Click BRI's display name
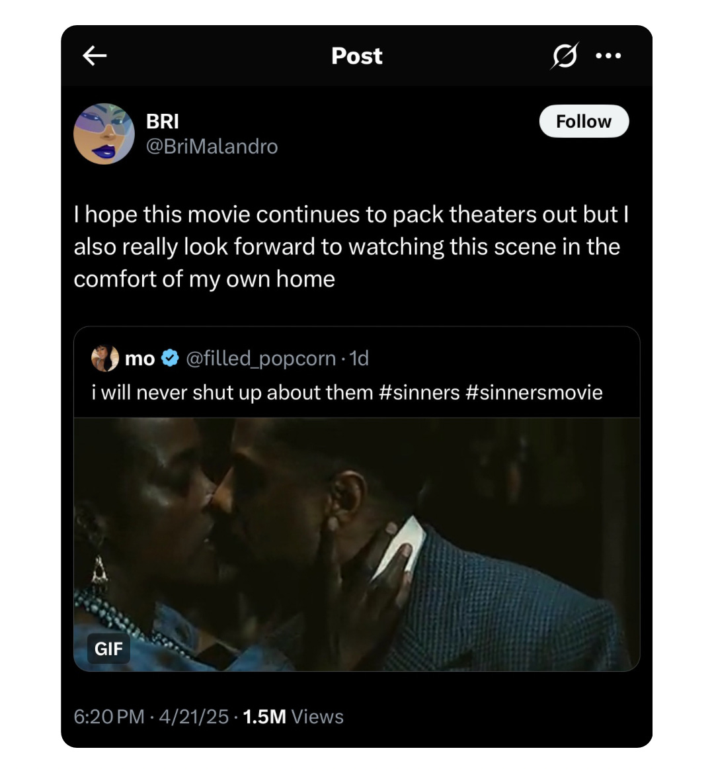 [x=163, y=120]
